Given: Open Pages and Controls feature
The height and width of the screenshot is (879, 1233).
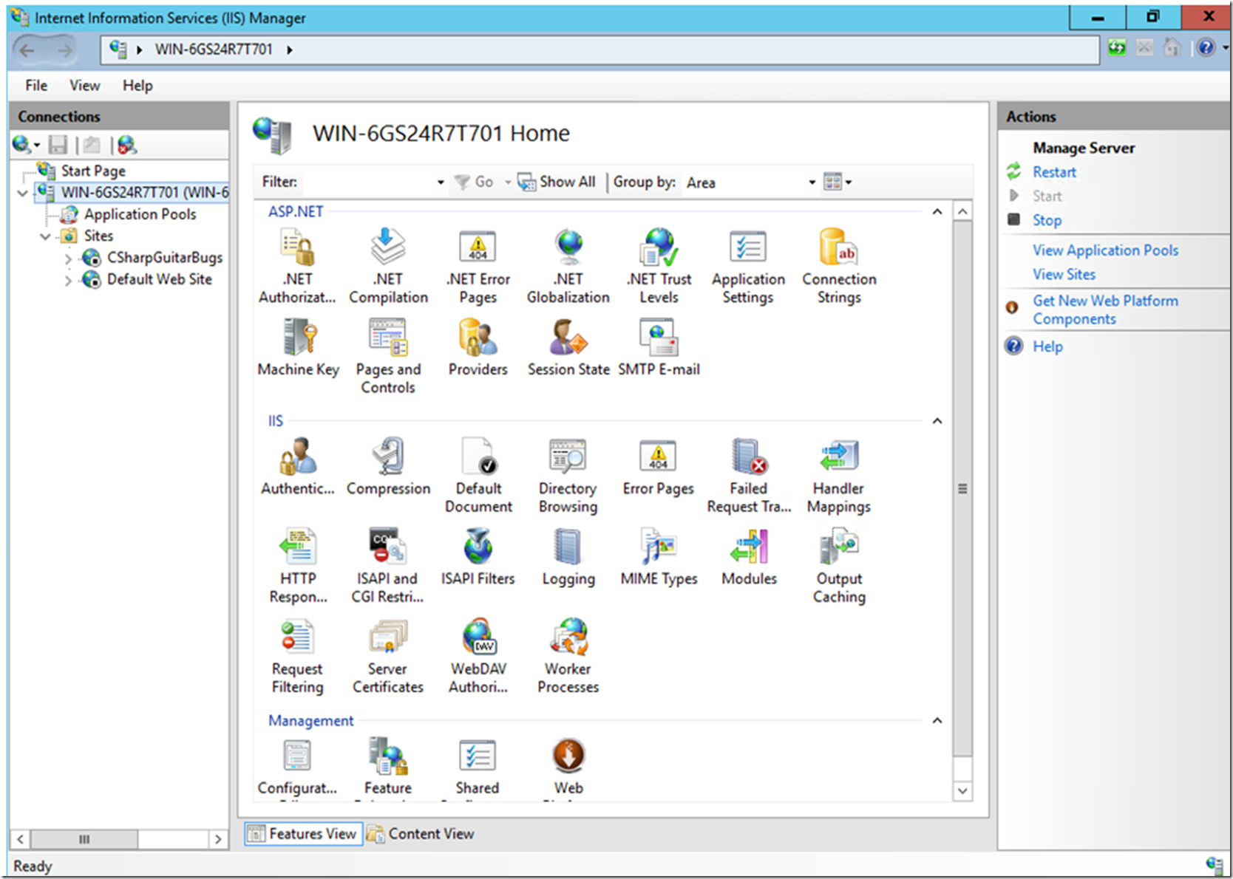Looking at the screenshot, I should 388,356.
